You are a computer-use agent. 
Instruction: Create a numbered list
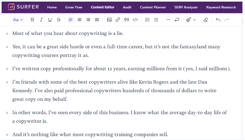[x=147, y=20]
